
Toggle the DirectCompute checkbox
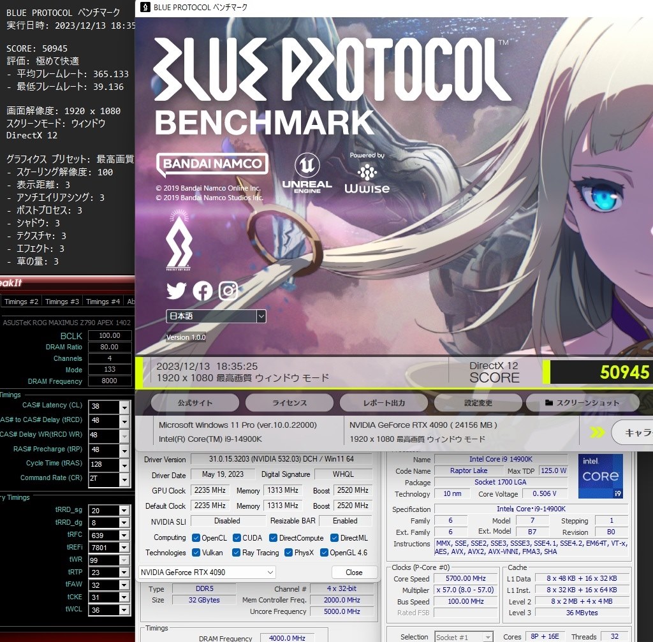pyautogui.click(x=273, y=538)
